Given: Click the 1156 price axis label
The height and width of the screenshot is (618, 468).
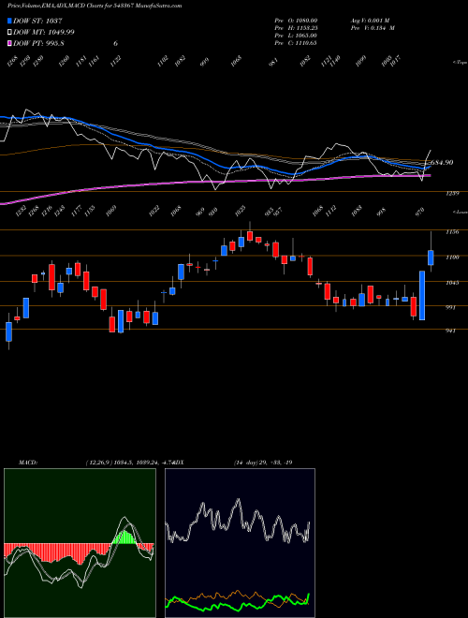Looking at the screenshot, I should pyautogui.click(x=452, y=232).
